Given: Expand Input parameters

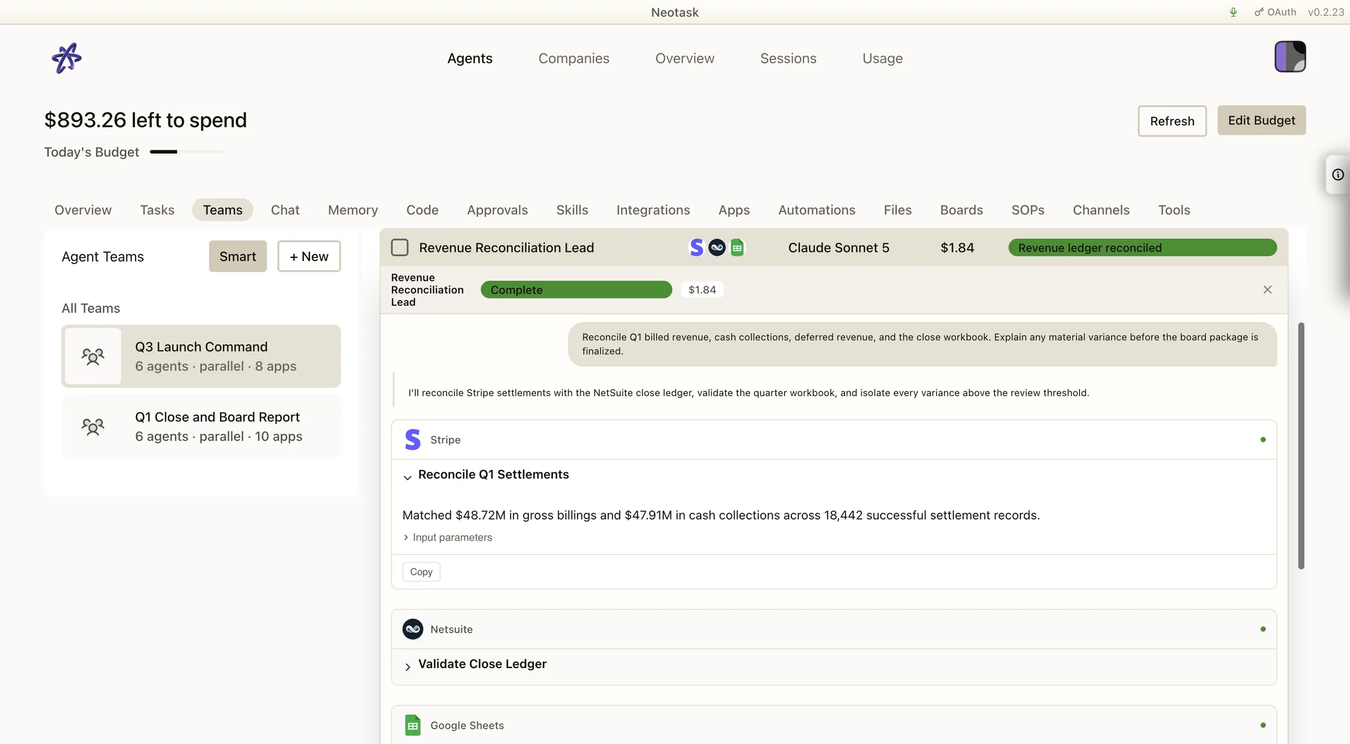Looking at the screenshot, I should pyautogui.click(x=448, y=537).
